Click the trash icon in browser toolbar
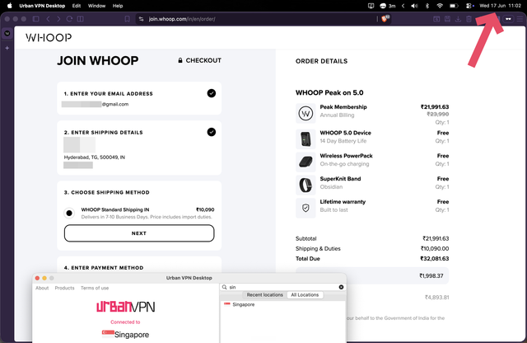527x343 pixels. coord(469,19)
